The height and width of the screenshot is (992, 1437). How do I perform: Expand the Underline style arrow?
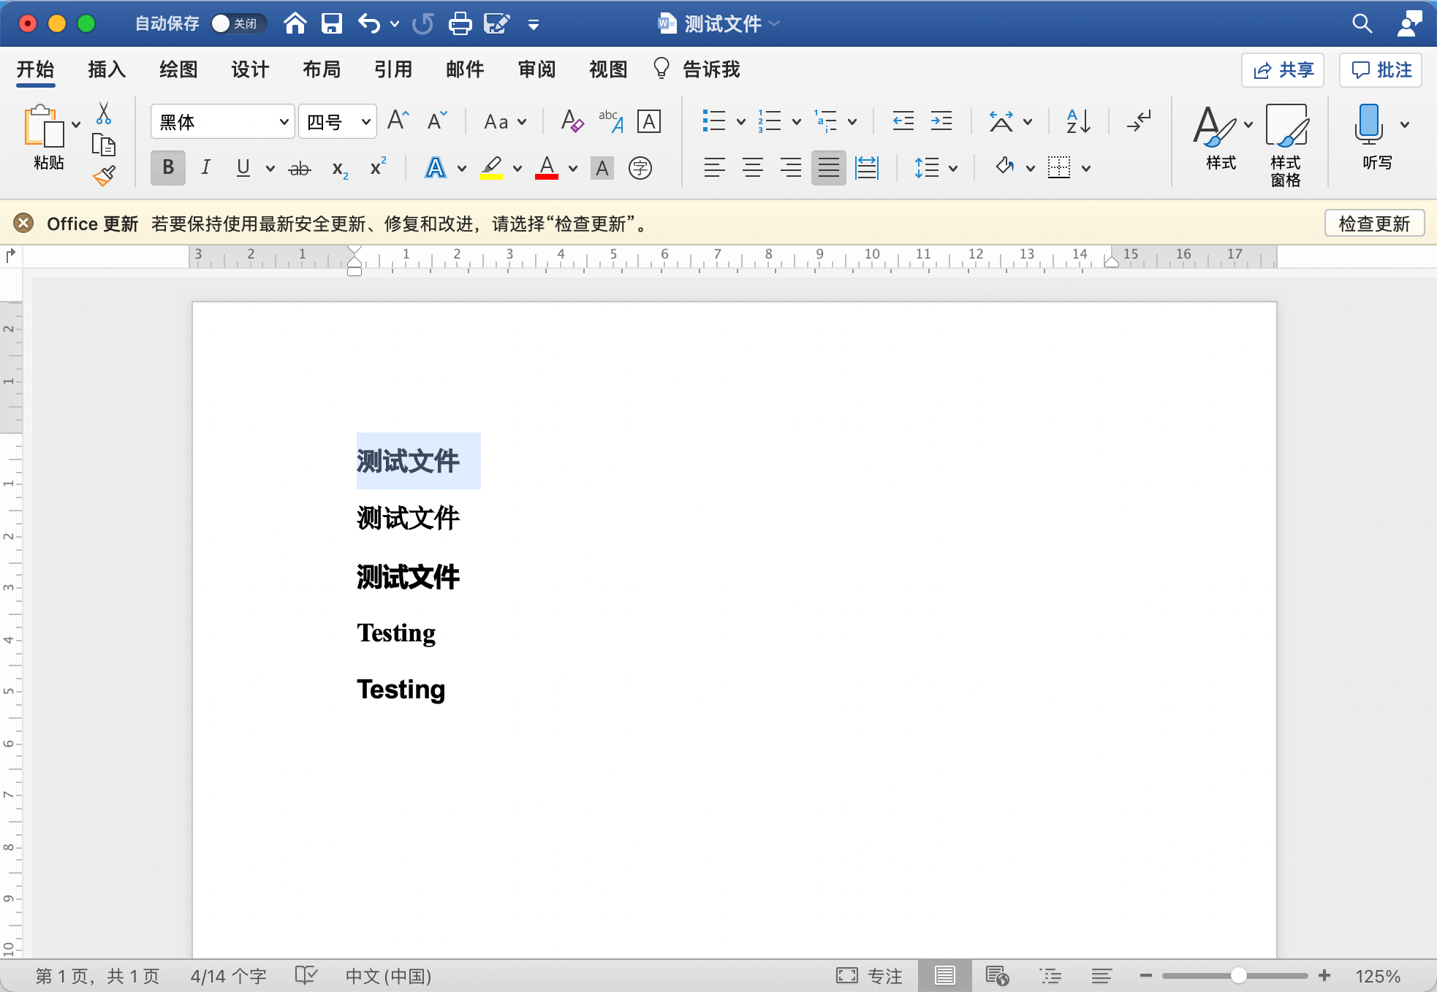click(270, 169)
